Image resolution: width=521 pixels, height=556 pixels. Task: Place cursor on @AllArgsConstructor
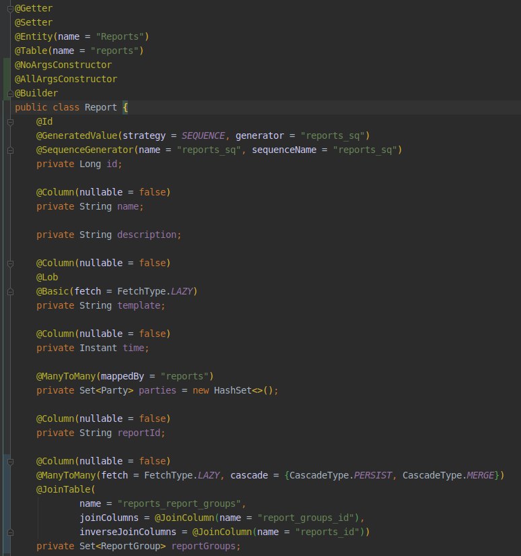(x=66, y=79)
